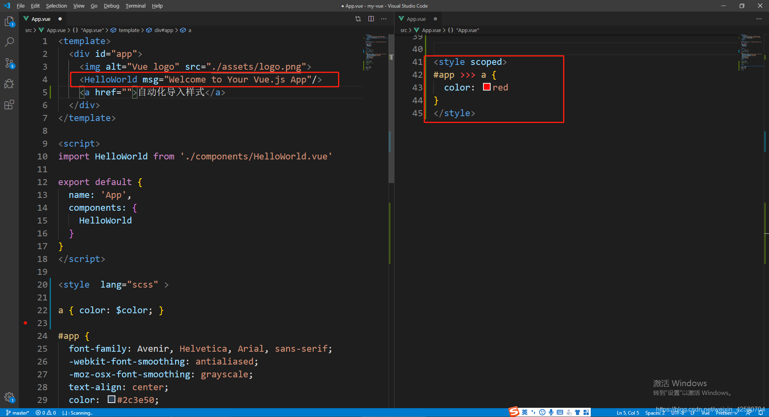This screenshot has height=417, width=769.
Task: Toggle Sogou emoji face icon
Action: point(542,412)
